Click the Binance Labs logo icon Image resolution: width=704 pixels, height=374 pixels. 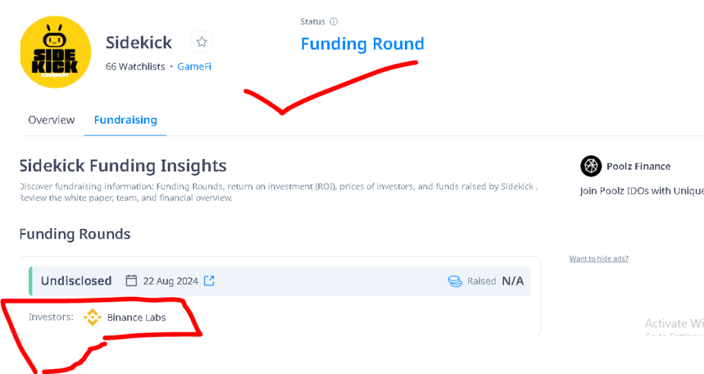tap(93, 318)
